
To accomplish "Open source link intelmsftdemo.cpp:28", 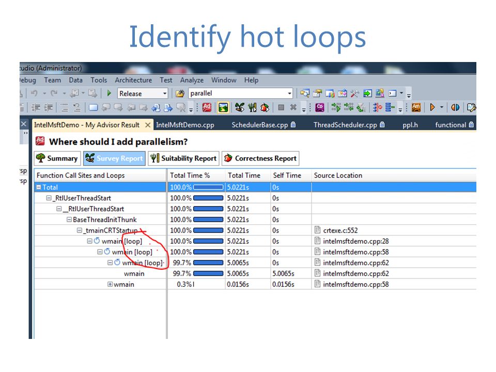I will (x=356, y=241).
